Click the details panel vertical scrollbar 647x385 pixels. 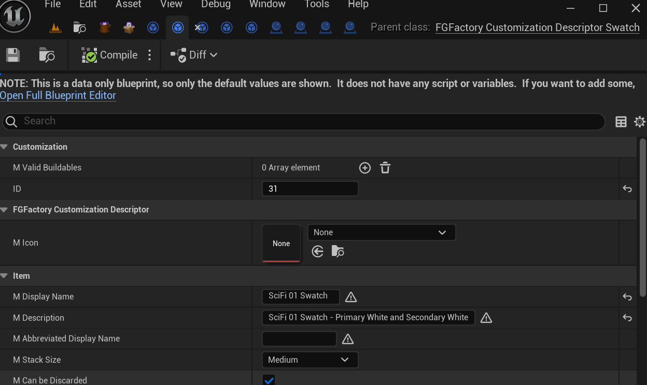click(x=643, y=218)
